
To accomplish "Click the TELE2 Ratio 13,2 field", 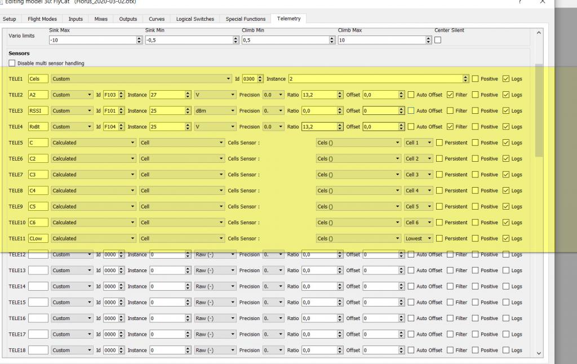I will 319,95.
